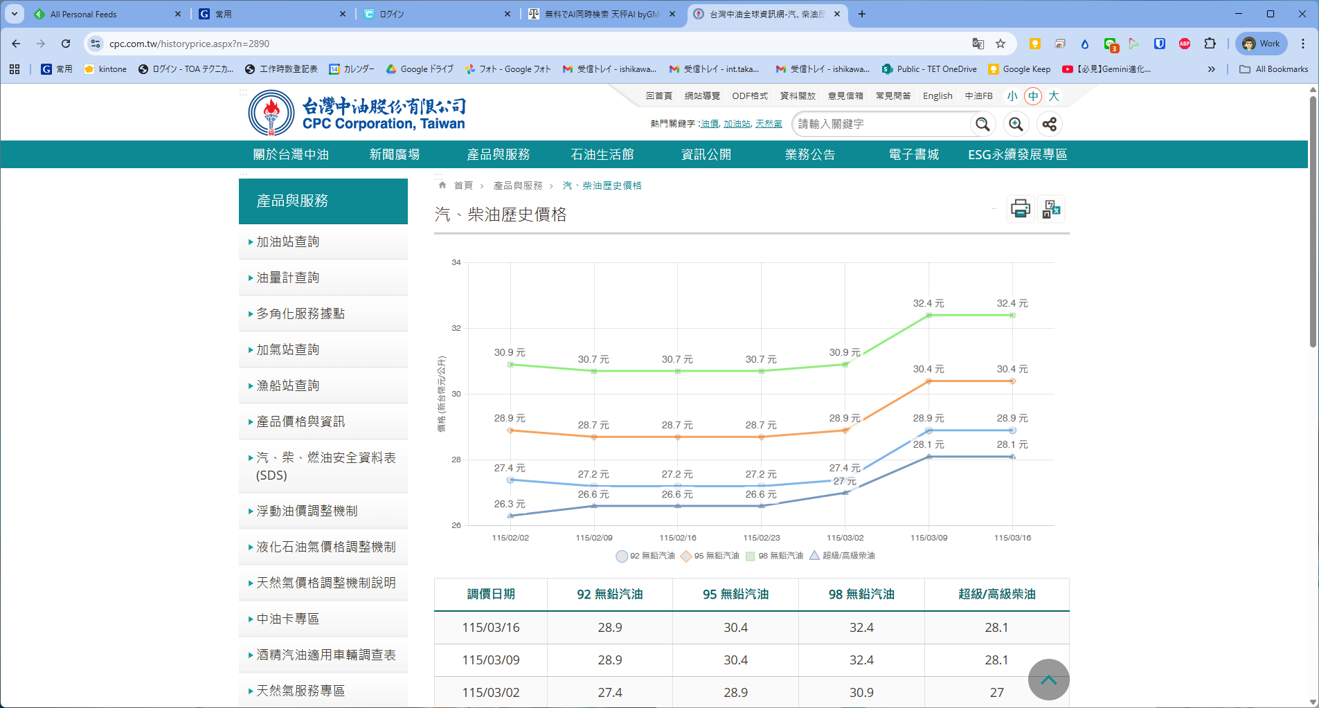The image size is (1319, 708).
Task: Select medium font size 中
Action: 1033,96
